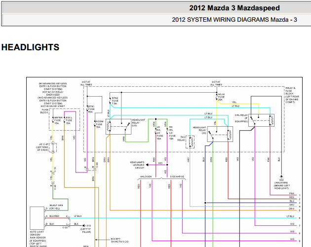Click 'BLK/LT GRN (OR YEL)' wire label
311x247 pixels.
pos(56,207)
